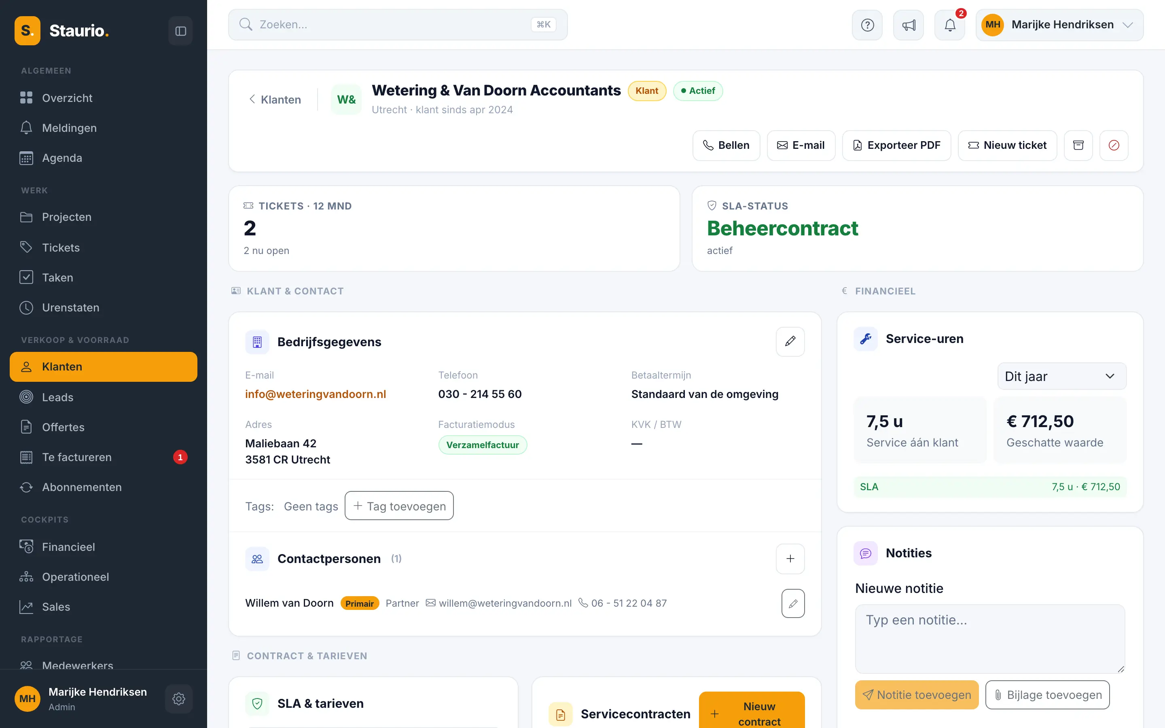Click the Staurio logo icon
1165x728 pixels.
[x=28, y=31]
